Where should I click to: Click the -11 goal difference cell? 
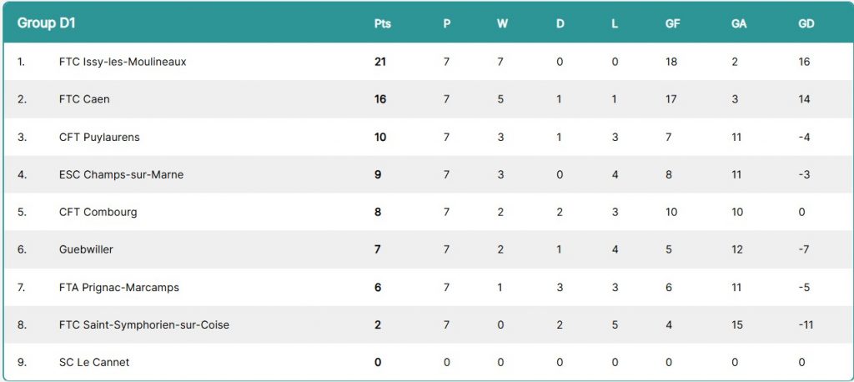[806, 324]
